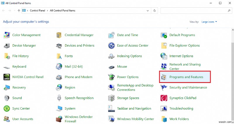Open the Troubleshooting link

(x=181, y=108)
